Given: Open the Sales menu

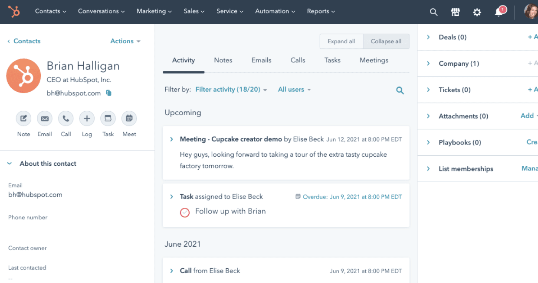Looking at the screenshot, I should pos(194,11).
